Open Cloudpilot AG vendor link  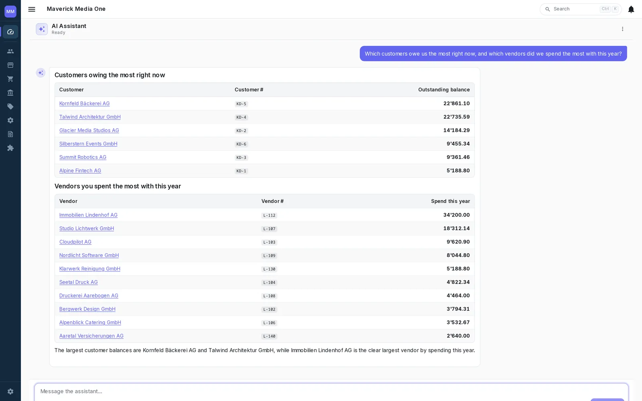click(75, 242)
